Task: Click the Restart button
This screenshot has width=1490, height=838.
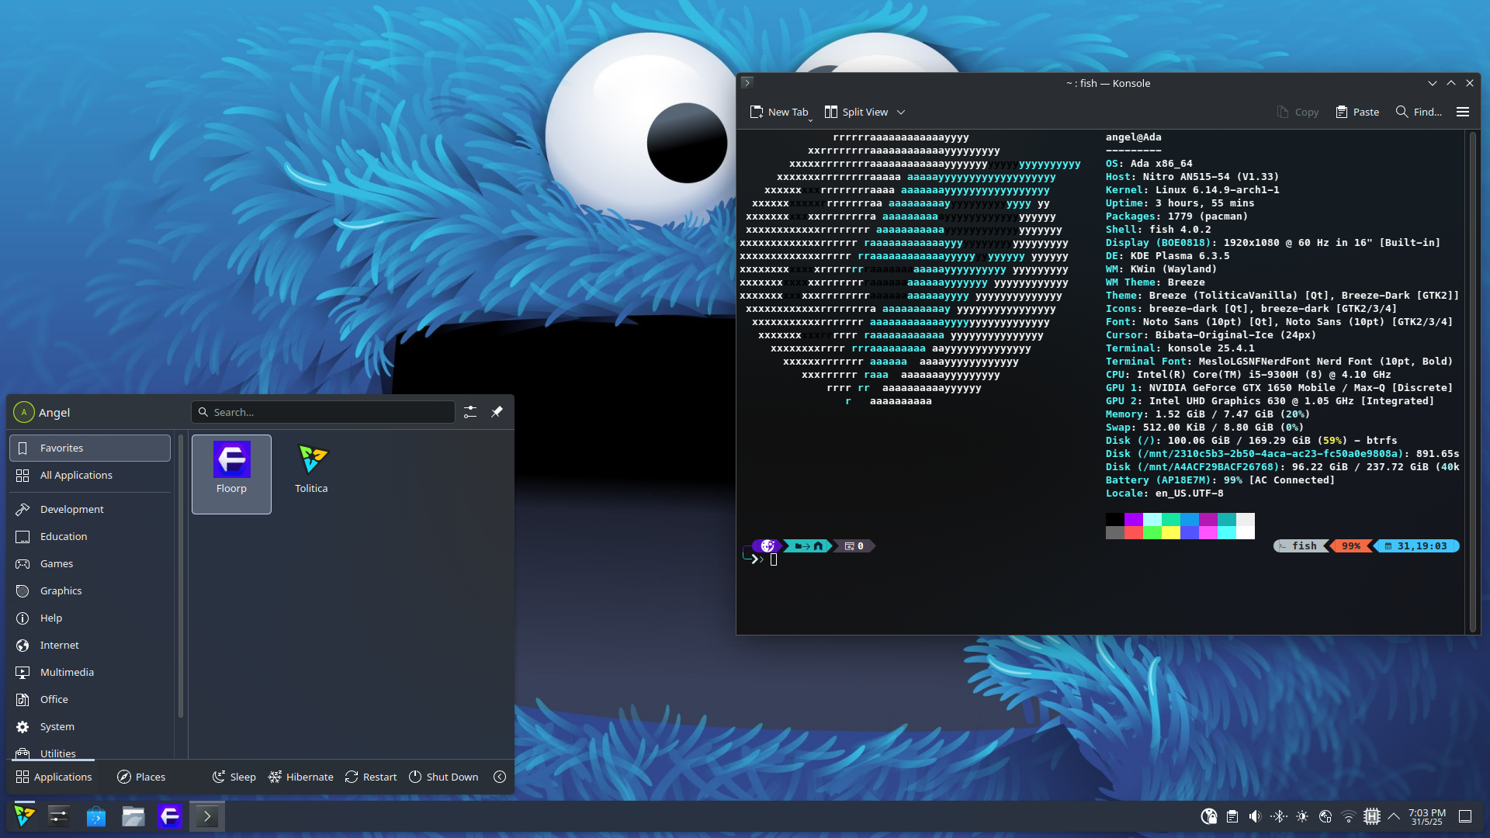Action: pyautogui.click(x=371, y=777)
